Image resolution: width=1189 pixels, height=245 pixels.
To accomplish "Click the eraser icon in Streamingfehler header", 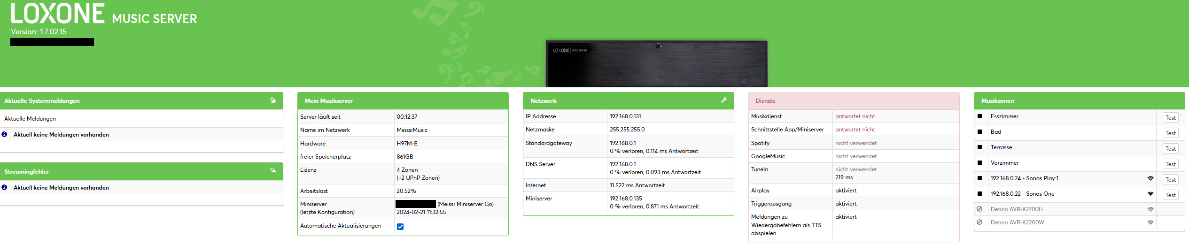I will pos(273,171).
